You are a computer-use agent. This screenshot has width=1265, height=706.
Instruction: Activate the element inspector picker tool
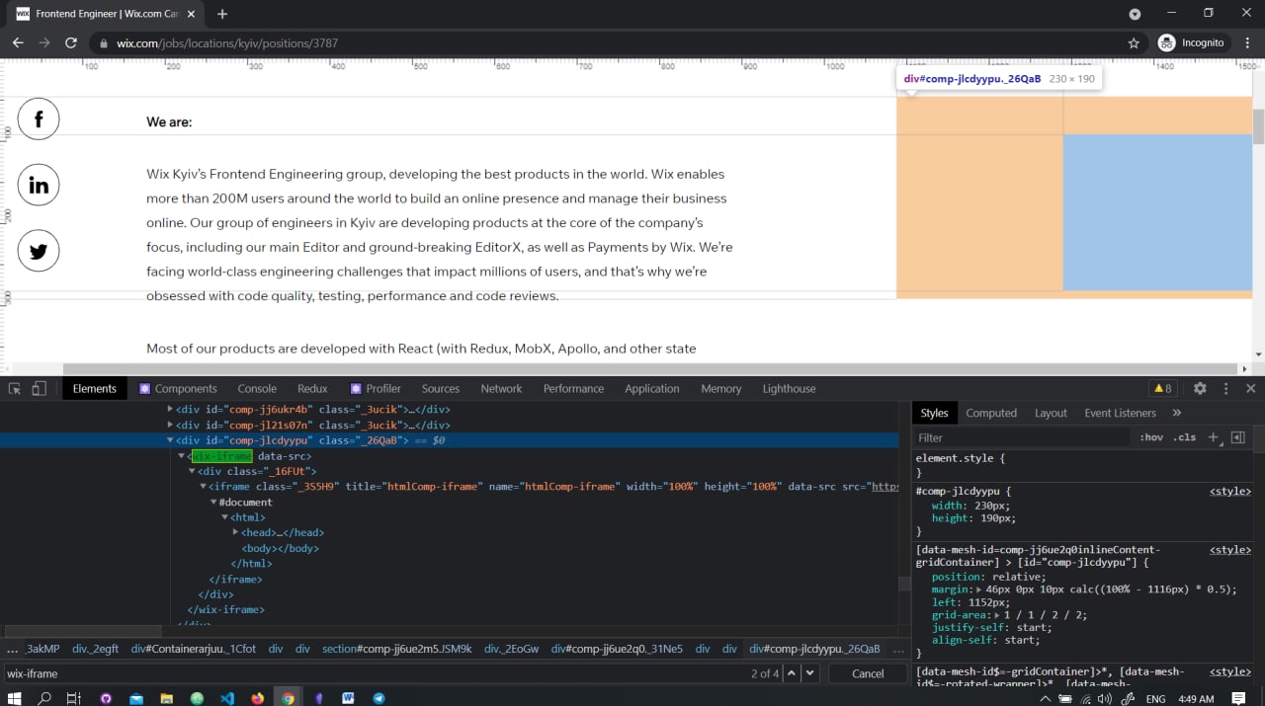15,389
